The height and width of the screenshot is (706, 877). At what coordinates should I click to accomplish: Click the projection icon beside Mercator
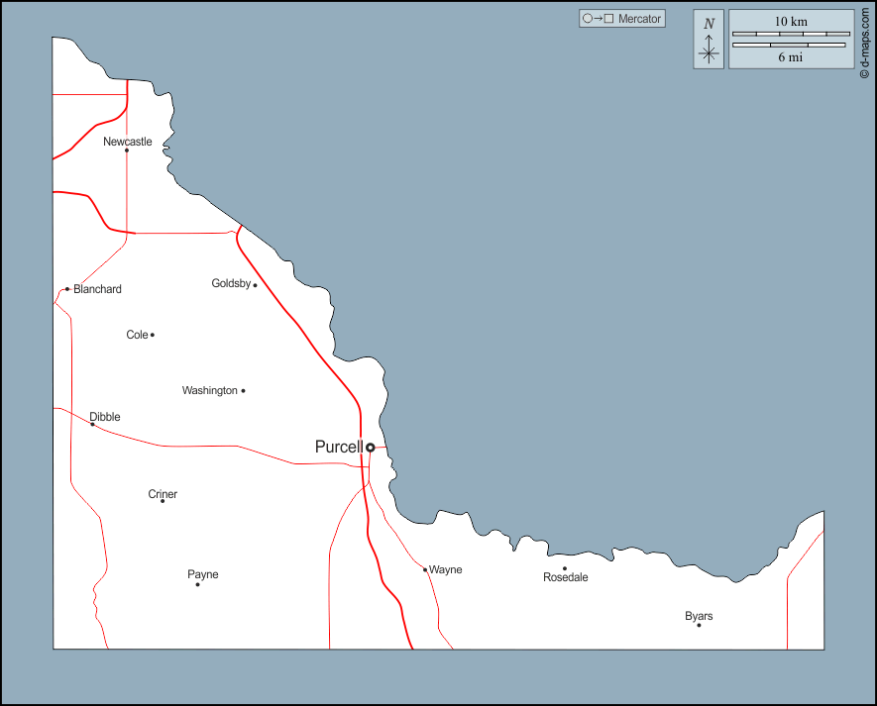point(599,19)
